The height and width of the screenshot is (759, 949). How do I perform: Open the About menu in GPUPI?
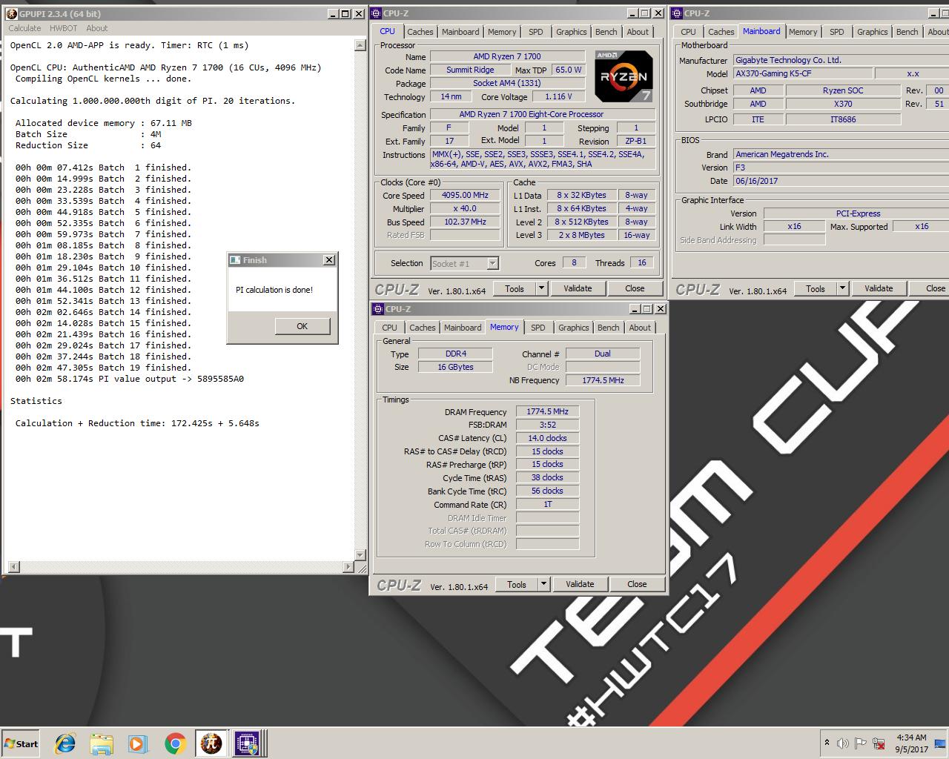click(96, 28)
